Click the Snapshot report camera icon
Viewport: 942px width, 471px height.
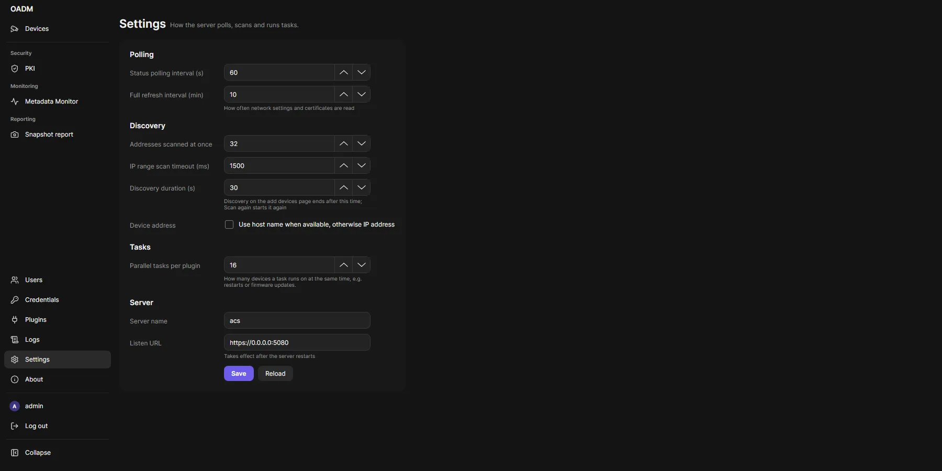(x=15, y=134)
